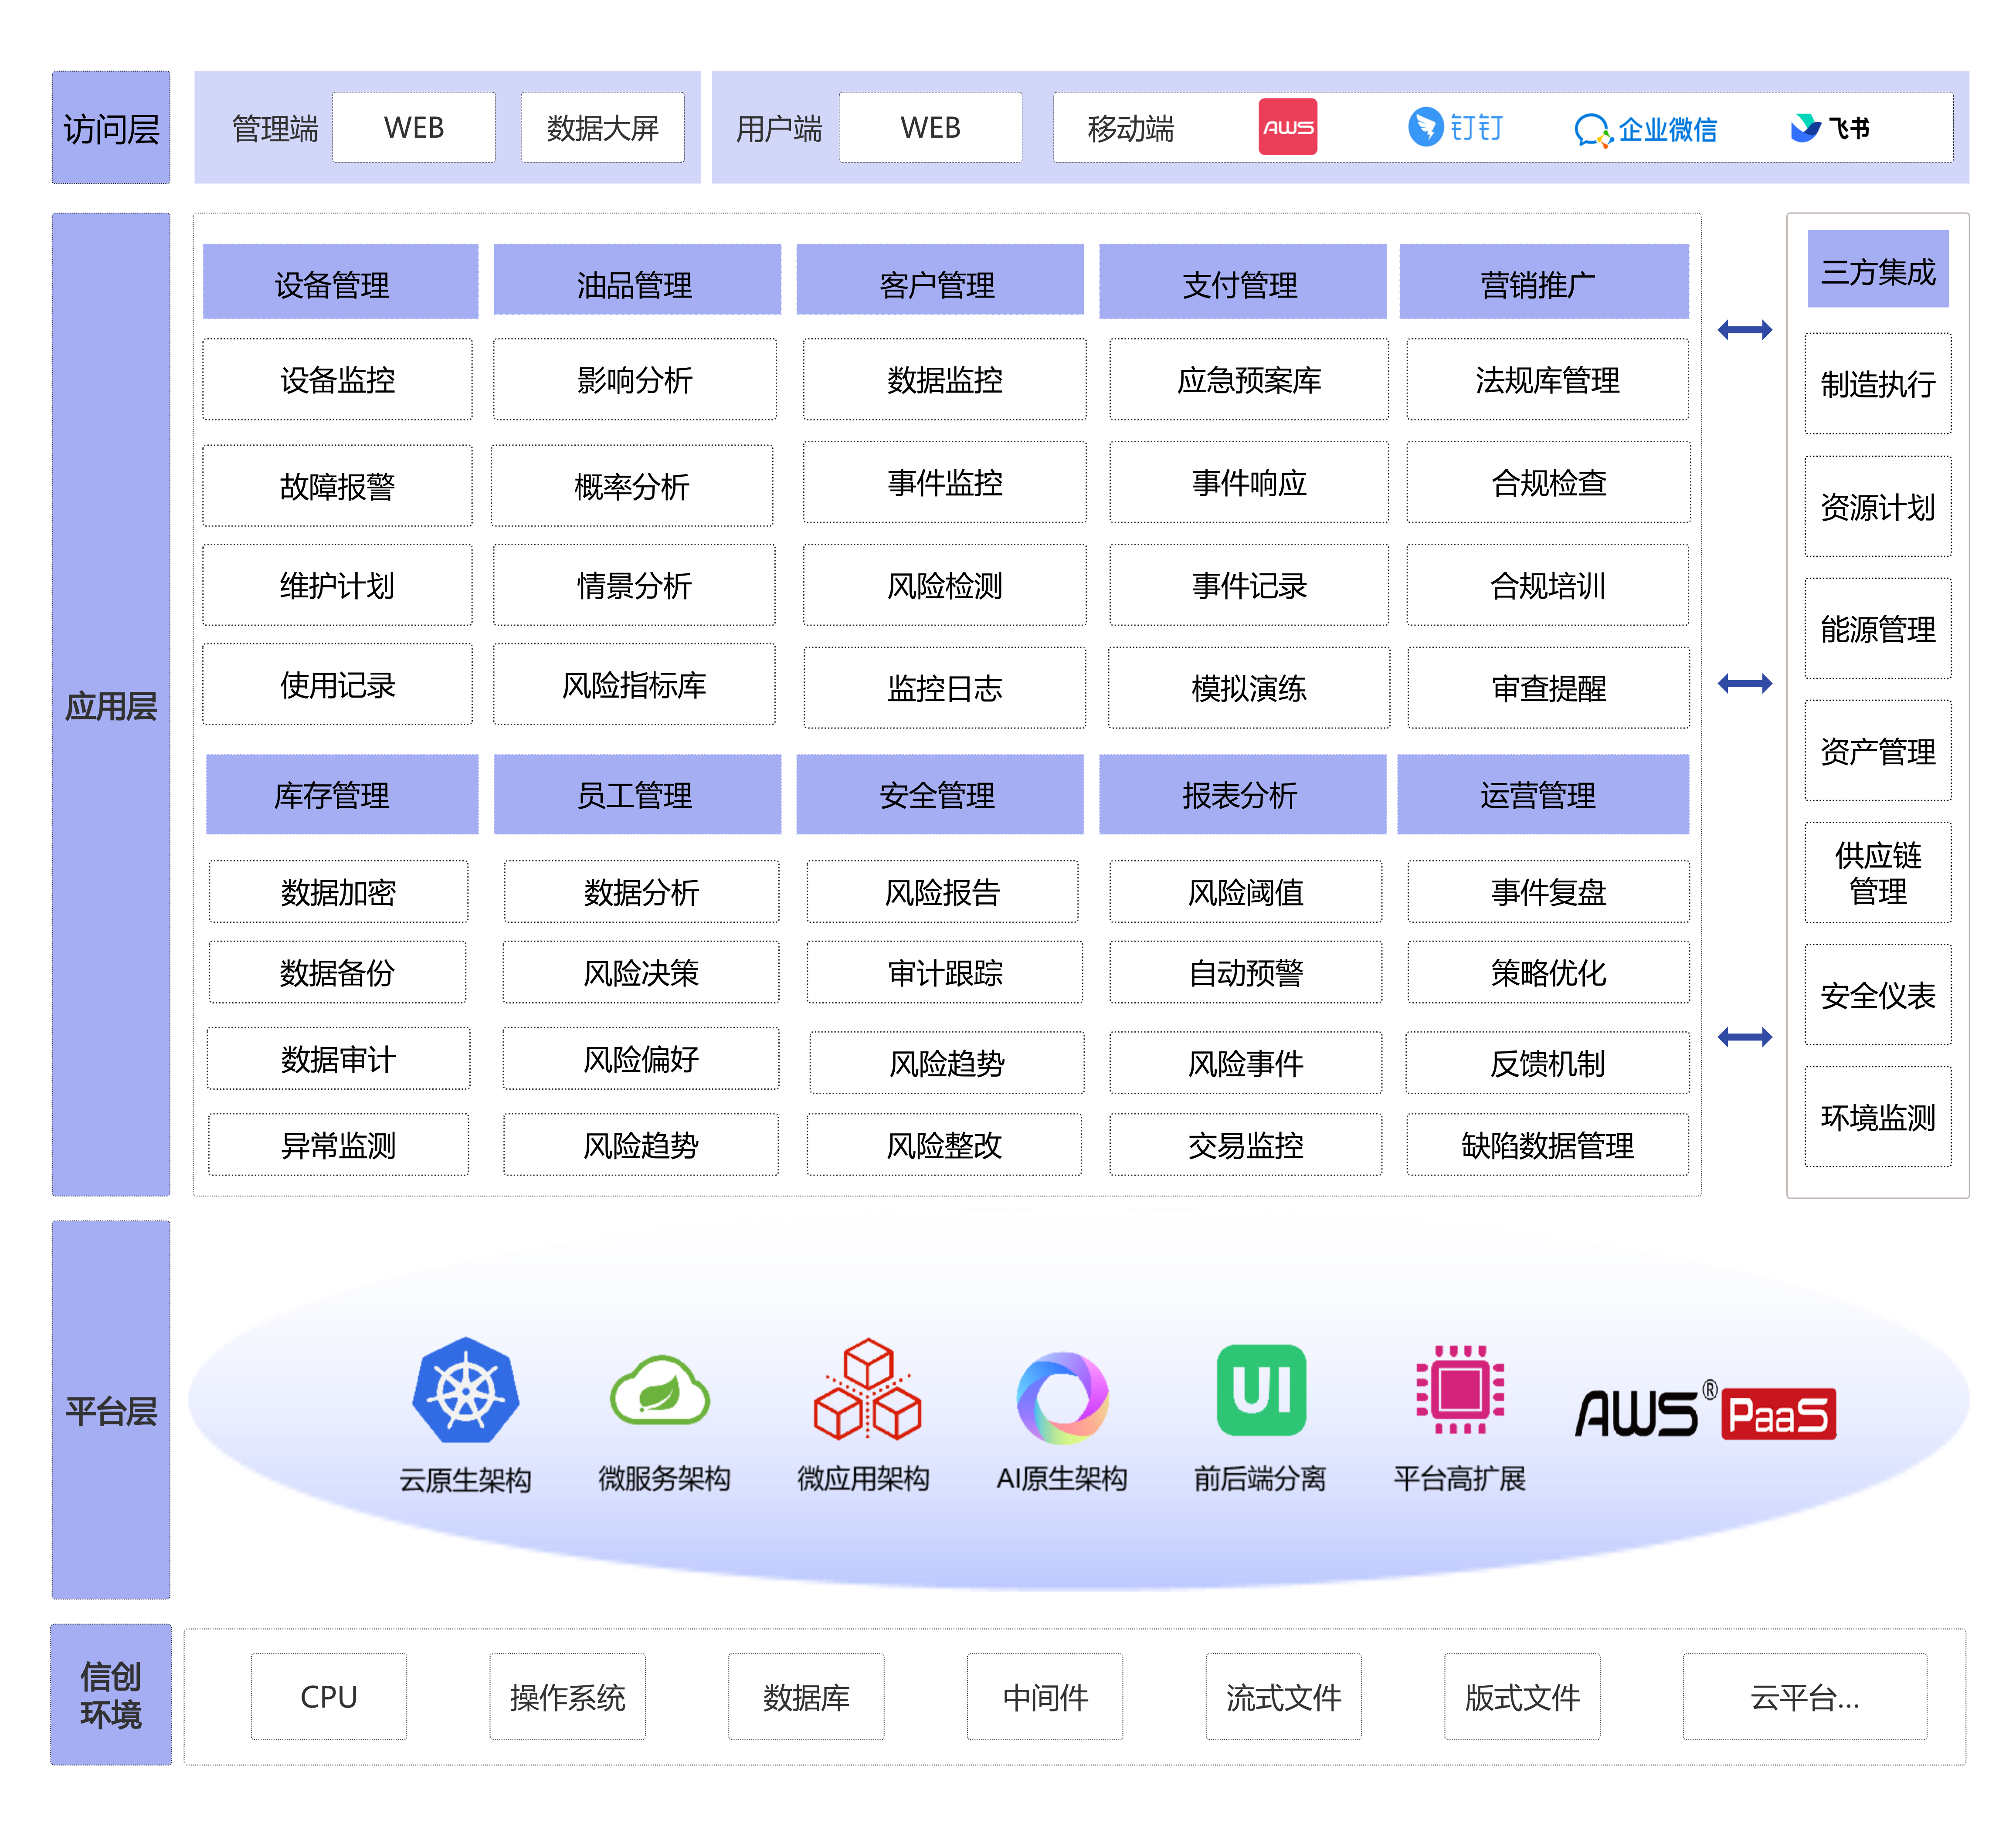Click the 交易监控 box
Screen dimensions: 2016x1837
point(1246,1144)
